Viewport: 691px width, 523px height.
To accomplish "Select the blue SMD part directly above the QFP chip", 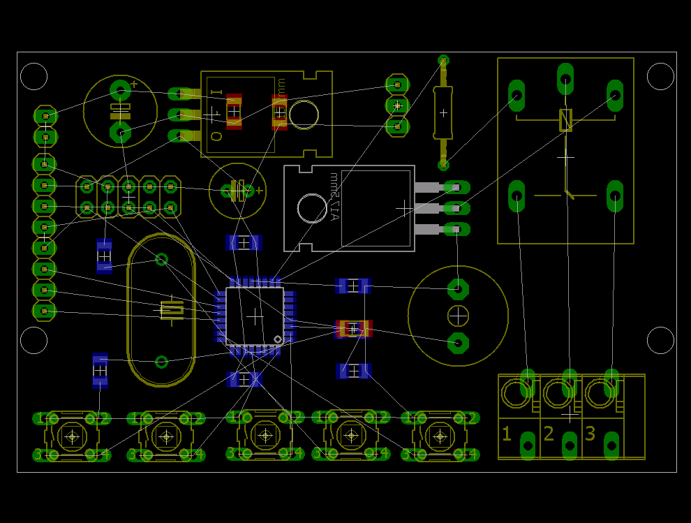I will [x=244, y=242].
